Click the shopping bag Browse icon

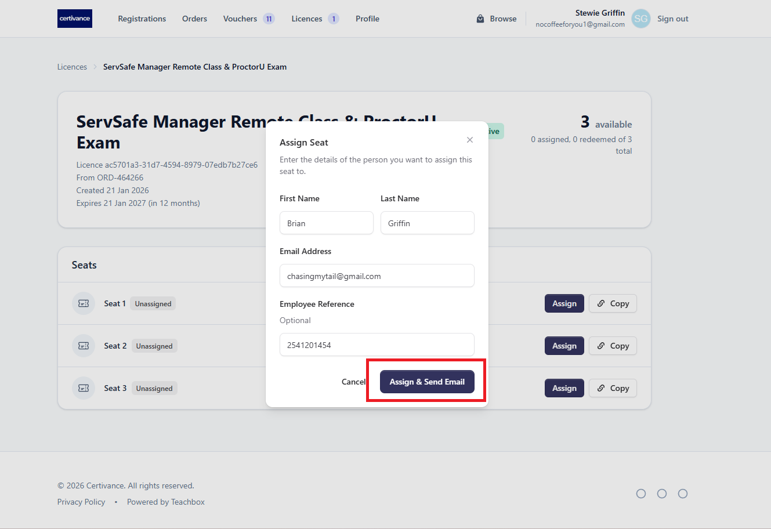pyautogui.click(x=480, y=19)
